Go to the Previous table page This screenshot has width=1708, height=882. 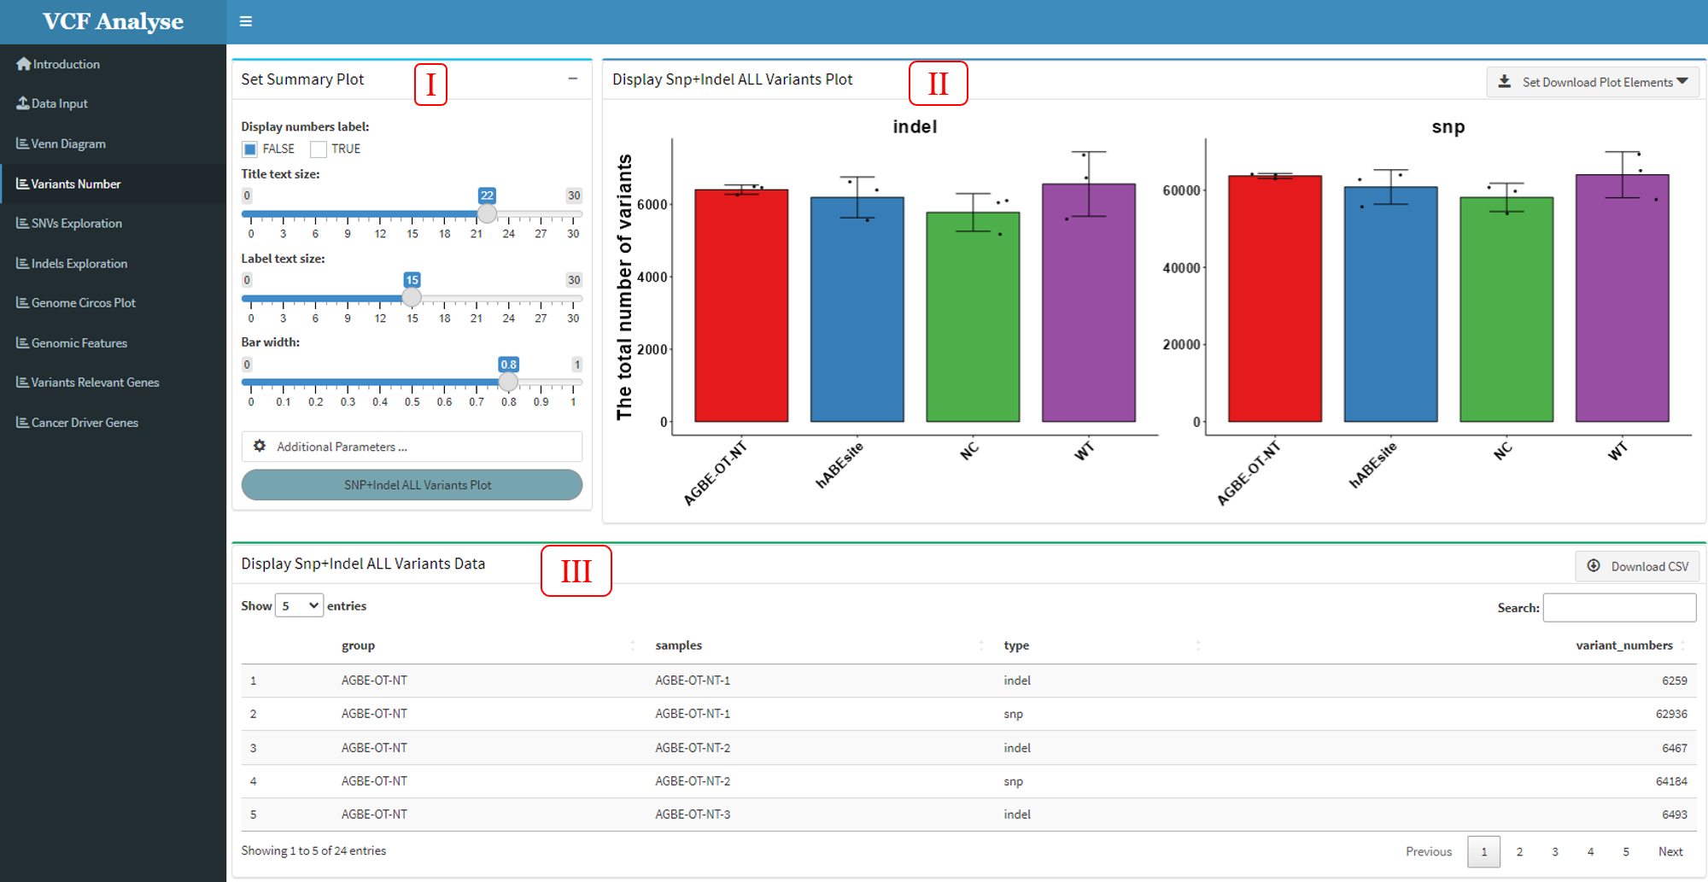tap(1429, 851)
